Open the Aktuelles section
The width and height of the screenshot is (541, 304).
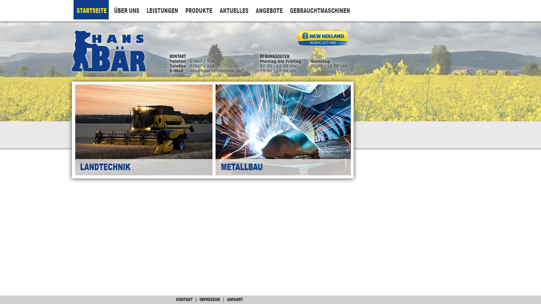click(x=234, y=11)
